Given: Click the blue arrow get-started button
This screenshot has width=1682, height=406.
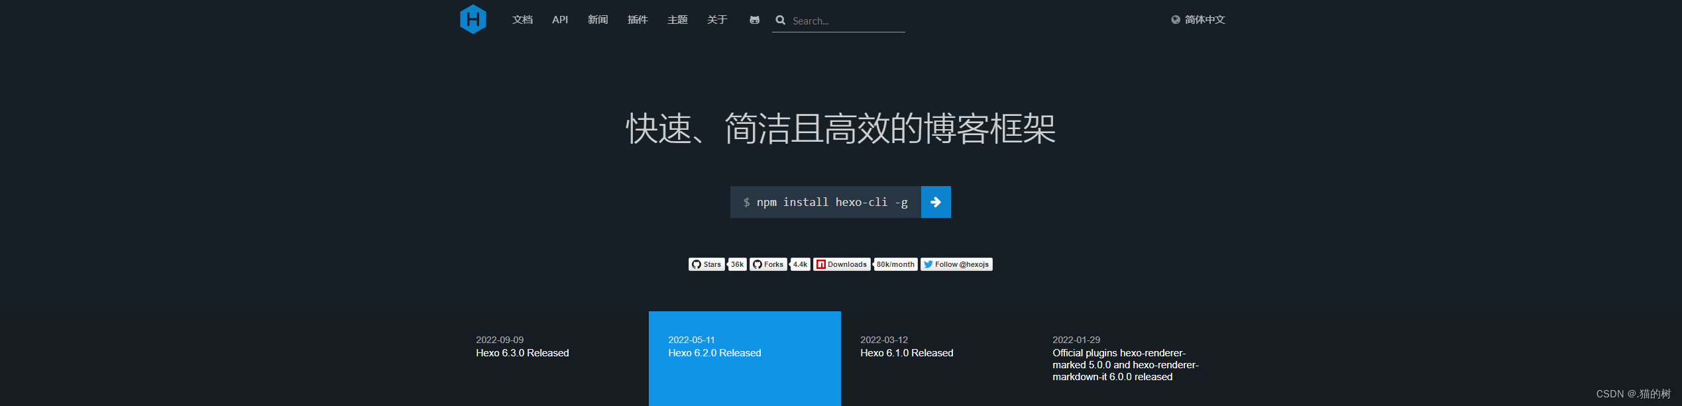Looking at the screenshot, I should 936,202.
